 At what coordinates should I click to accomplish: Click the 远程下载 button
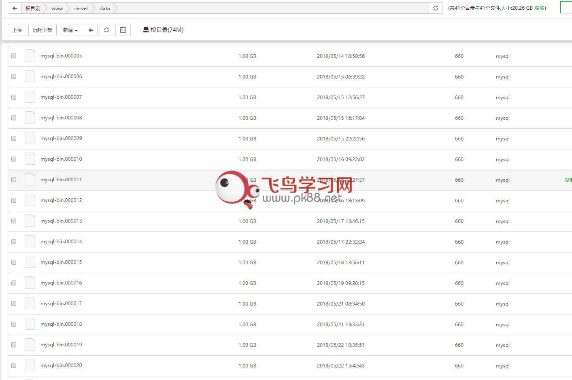[x=43, y=30]
